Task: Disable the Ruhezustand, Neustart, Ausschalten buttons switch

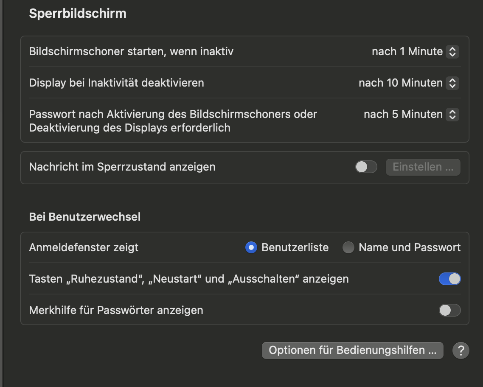Action: [x=449, y=279]
